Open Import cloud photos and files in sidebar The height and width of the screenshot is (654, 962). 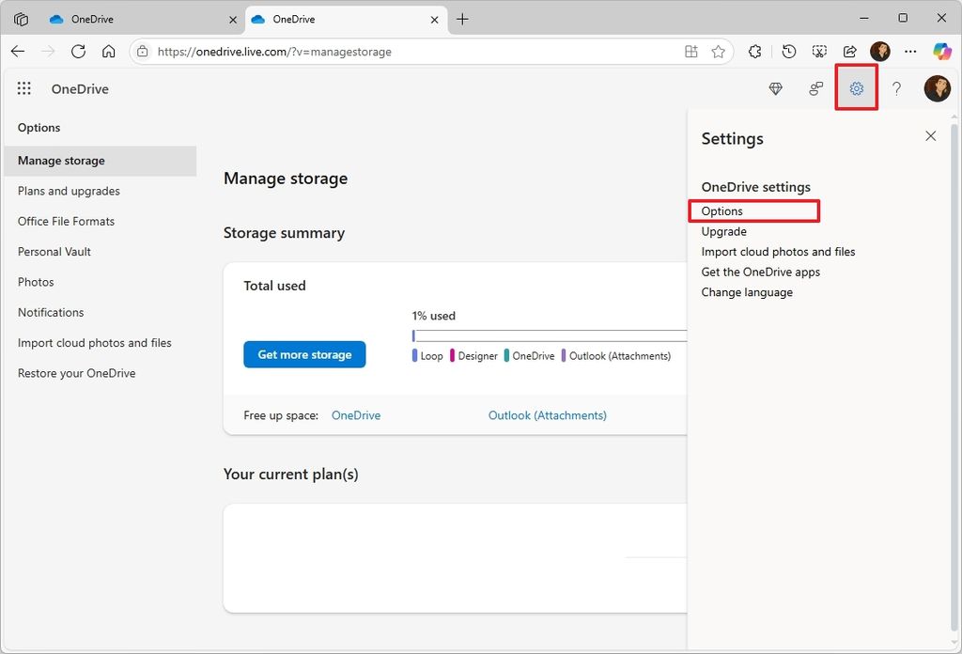[x=95, y=343]
